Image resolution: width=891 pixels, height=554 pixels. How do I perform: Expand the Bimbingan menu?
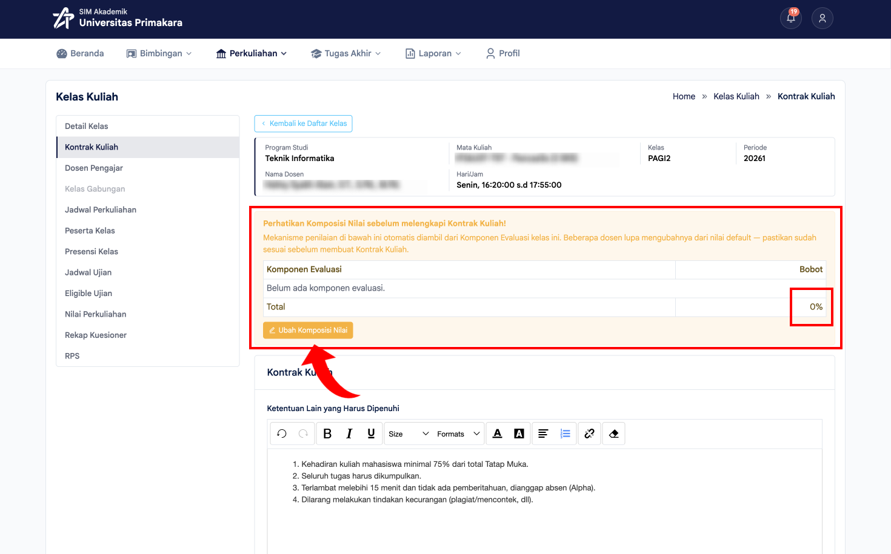159,53
